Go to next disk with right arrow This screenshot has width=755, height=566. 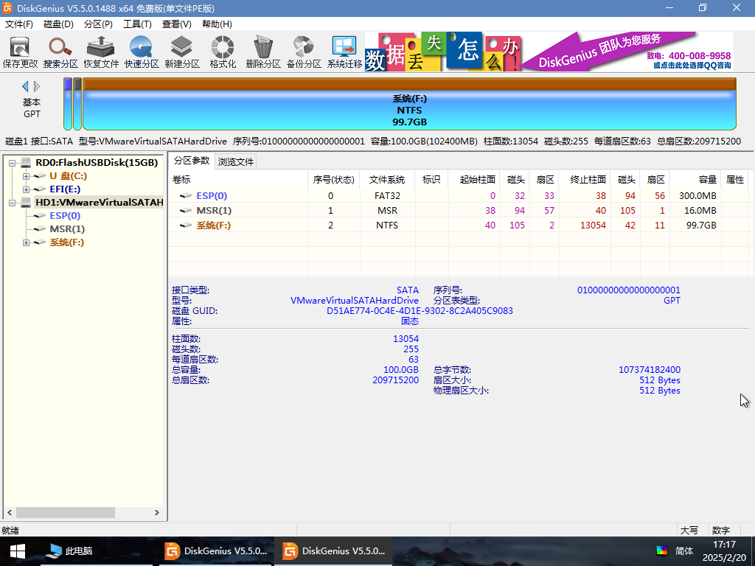click(37, 87)
